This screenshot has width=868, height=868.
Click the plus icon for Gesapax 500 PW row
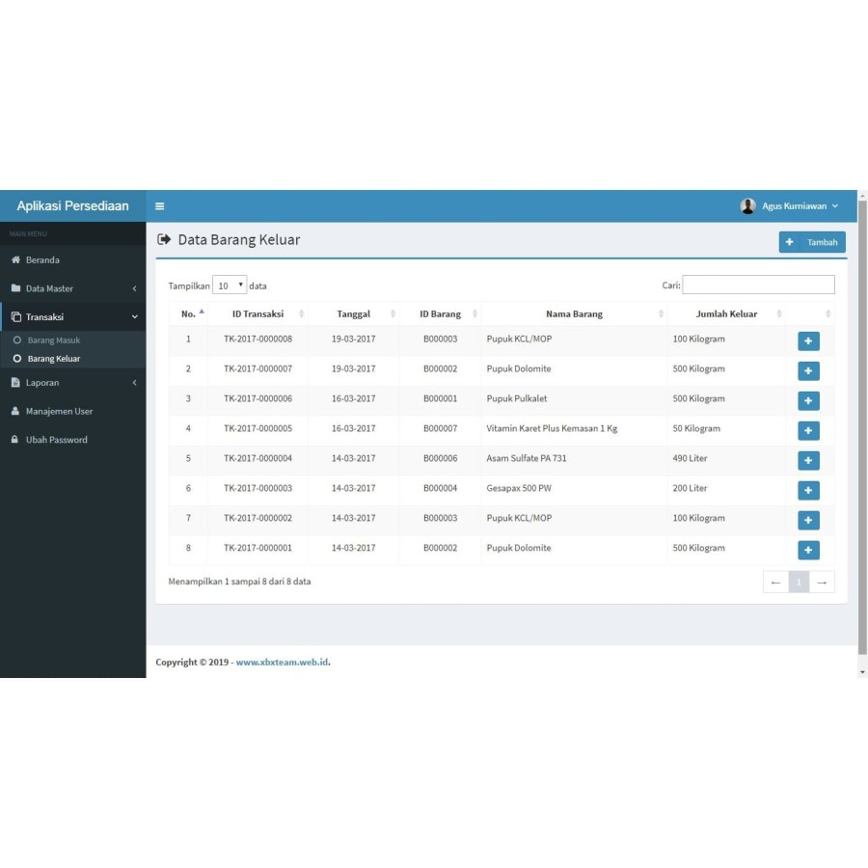[x=808, y=490]
